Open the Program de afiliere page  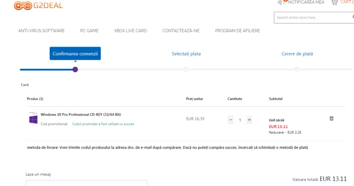[238, 31]
